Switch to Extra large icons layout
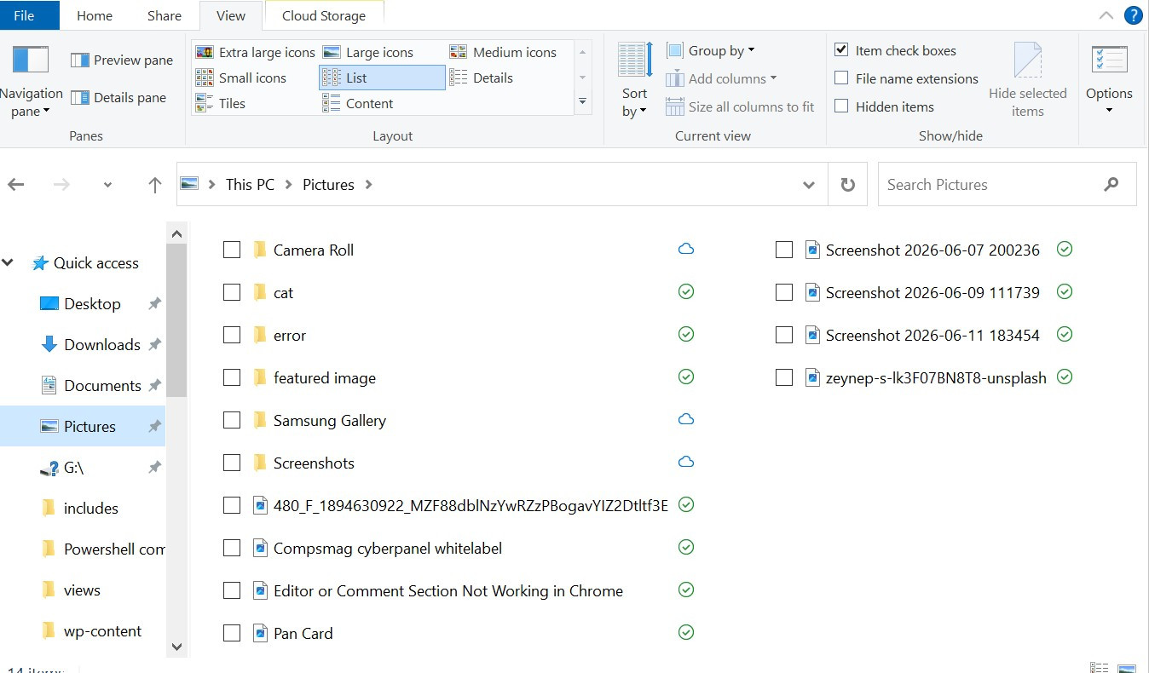 [x=255, y=52]
